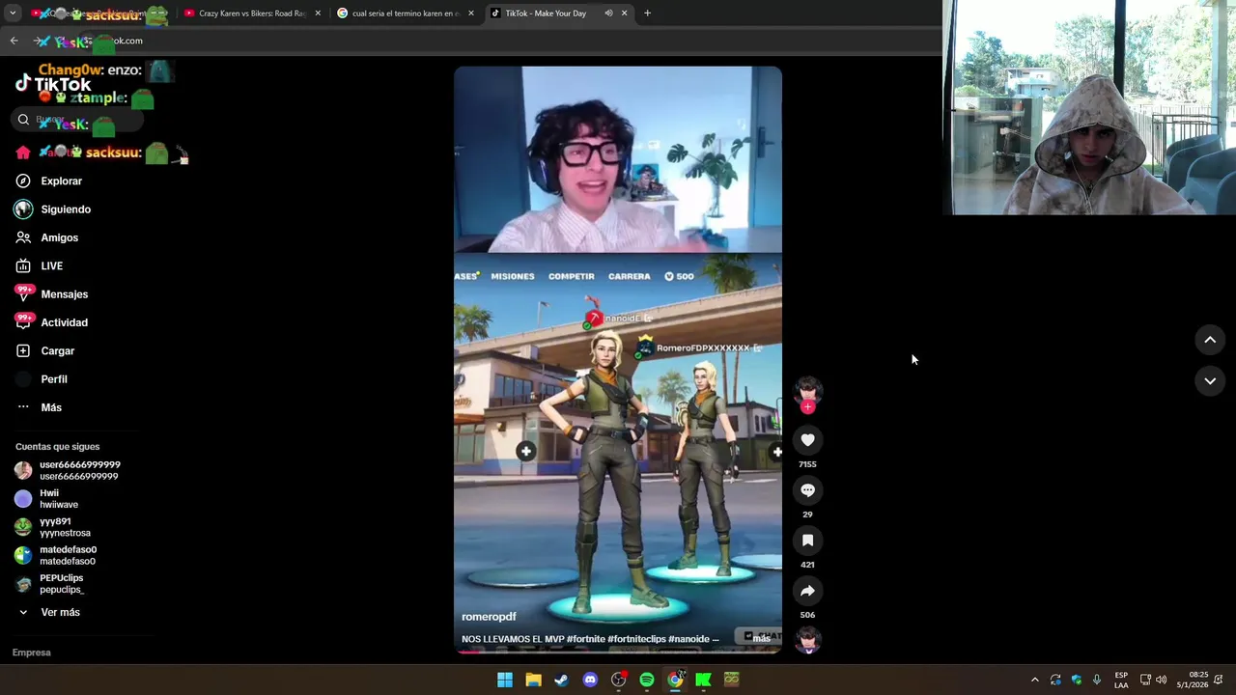Open followed account matedefaso0
This screenshot has height=695, width=1236.
(x=56, y=555)
